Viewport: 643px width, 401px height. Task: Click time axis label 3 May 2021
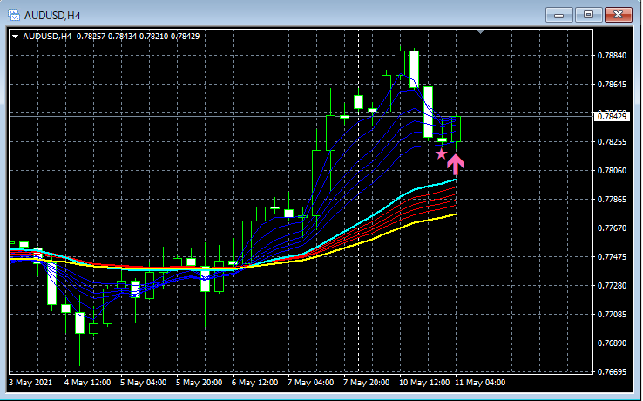tap(30, 383)
